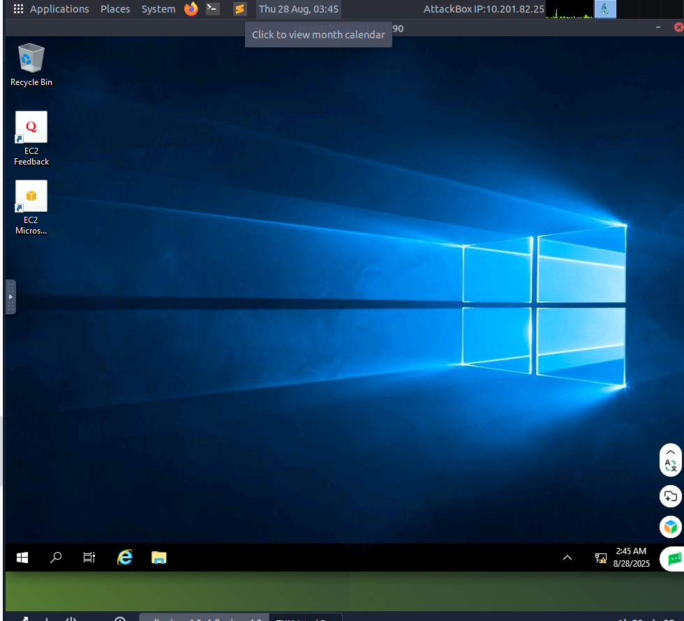Click the blue highlighted panel applet icon
Image resolution: width=684 pixels, height=621 pixels.
click(x=605, y=9)
